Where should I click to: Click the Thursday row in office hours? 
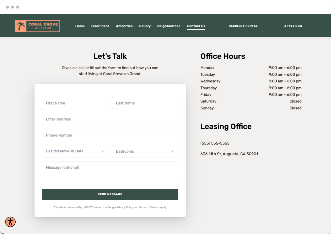coord(251,88)
